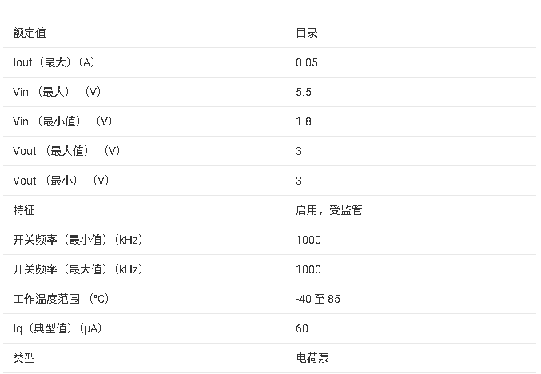Click the 60 Iq typical value
Screen dimensions: 541x374
click(x=302, y=328)
